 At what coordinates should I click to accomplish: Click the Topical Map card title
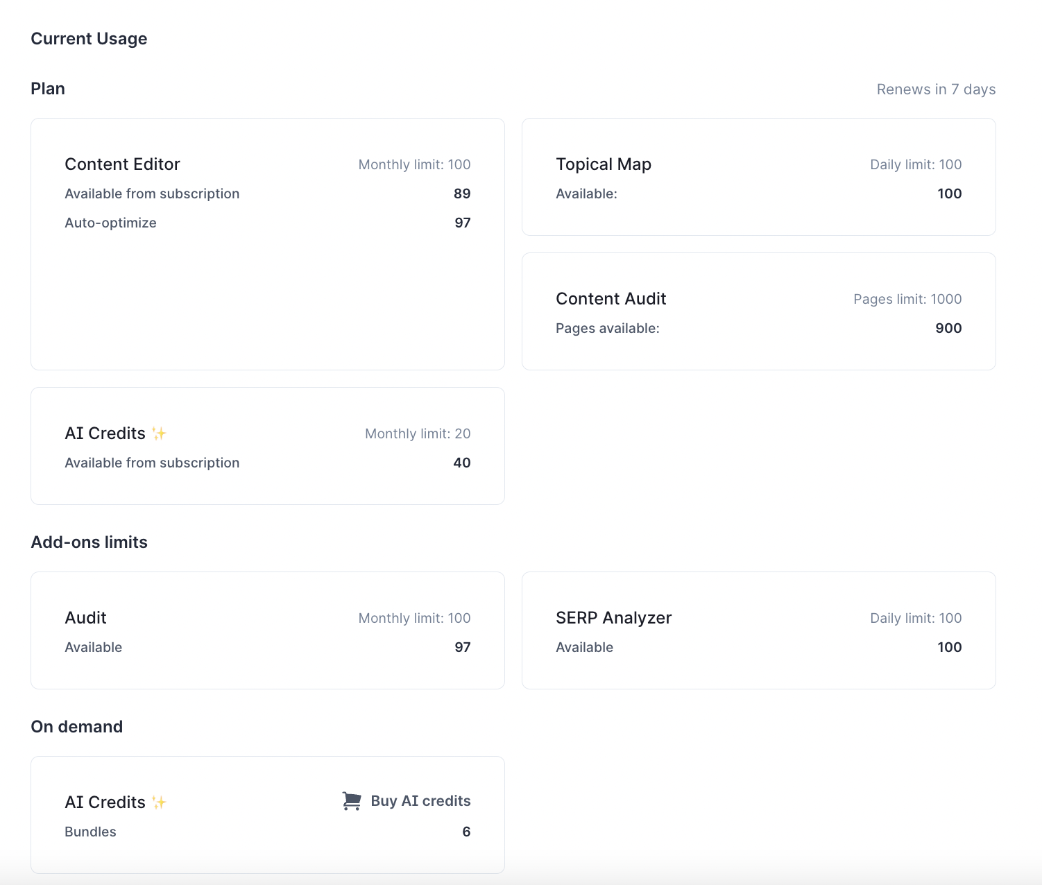click(x=603, y=164)
